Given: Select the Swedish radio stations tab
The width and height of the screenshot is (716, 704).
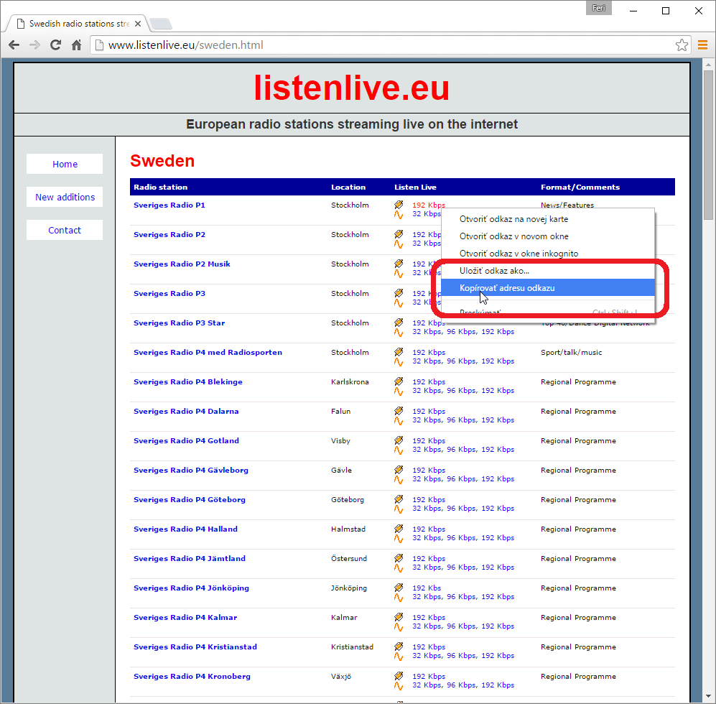Looking at the screenshot, I should (x=78, y=23).
